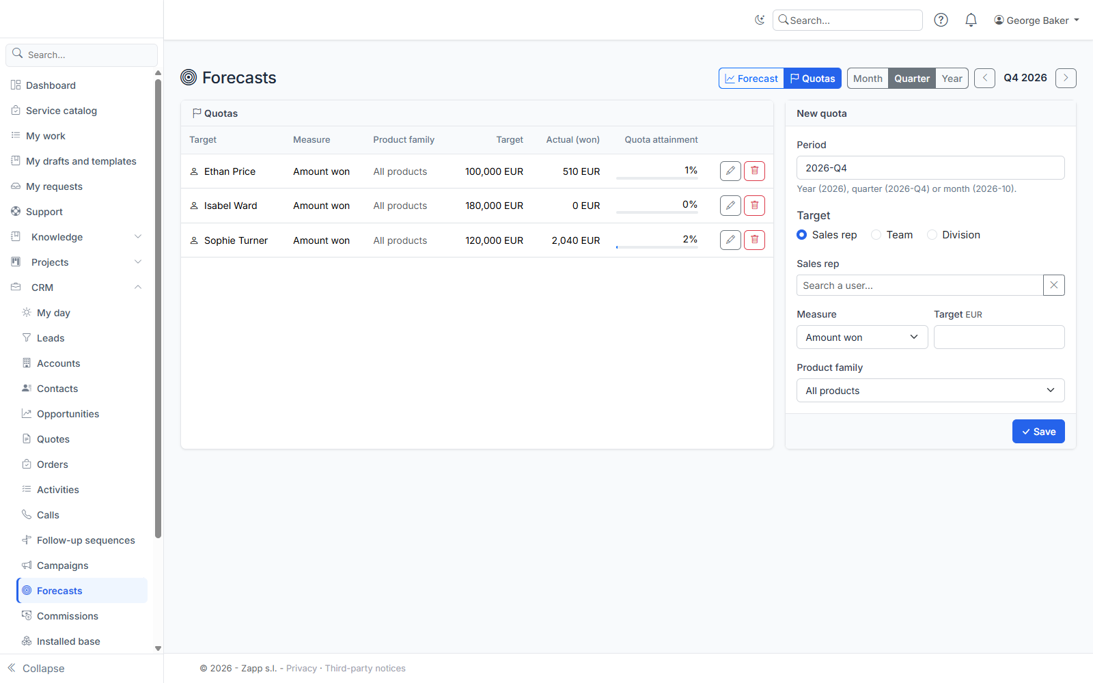Choose the Division target radio button
This screenshot has width=1093, height=683.
click(x=932, y=235)
